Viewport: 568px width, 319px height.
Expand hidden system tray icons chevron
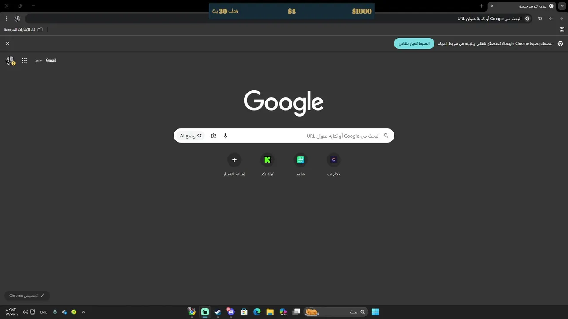pyautogui.click(x=83, y=312)
